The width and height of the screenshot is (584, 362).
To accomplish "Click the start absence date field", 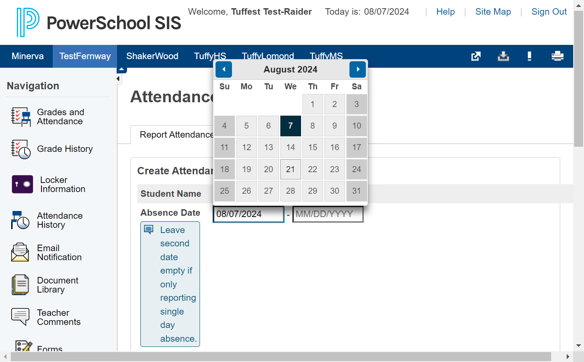I will pyautogui.click(x=248, y=214).
